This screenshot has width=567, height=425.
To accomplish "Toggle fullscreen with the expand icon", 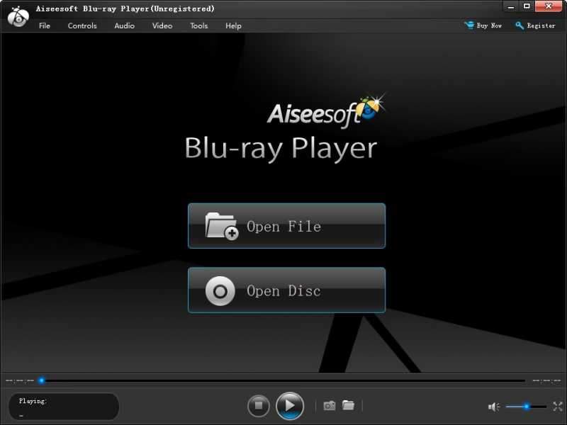I will (557, 407).
